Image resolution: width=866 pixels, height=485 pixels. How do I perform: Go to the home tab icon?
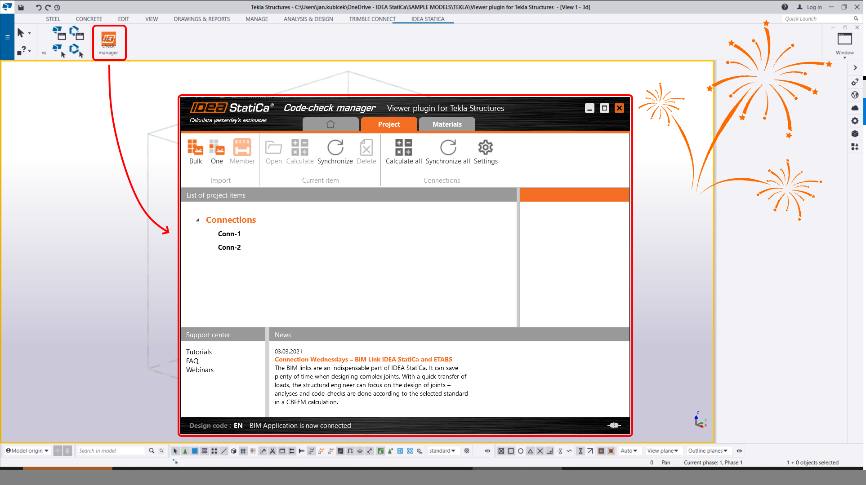pos(330,124)
